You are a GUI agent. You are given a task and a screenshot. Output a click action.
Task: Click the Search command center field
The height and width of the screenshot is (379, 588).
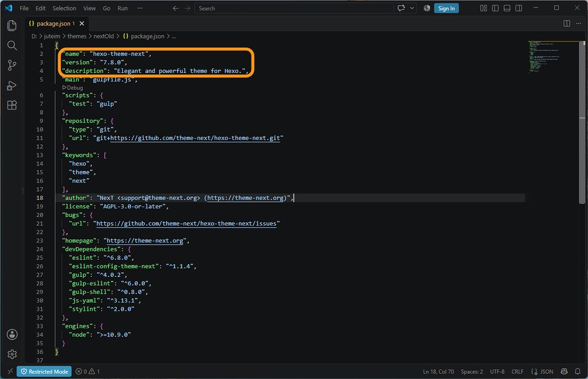(x=294, y=8)
